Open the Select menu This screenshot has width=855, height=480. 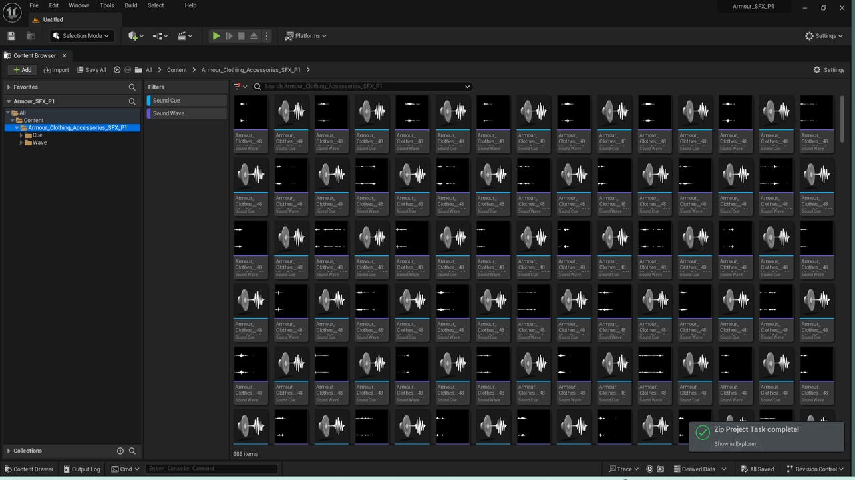tap(156, 5)
